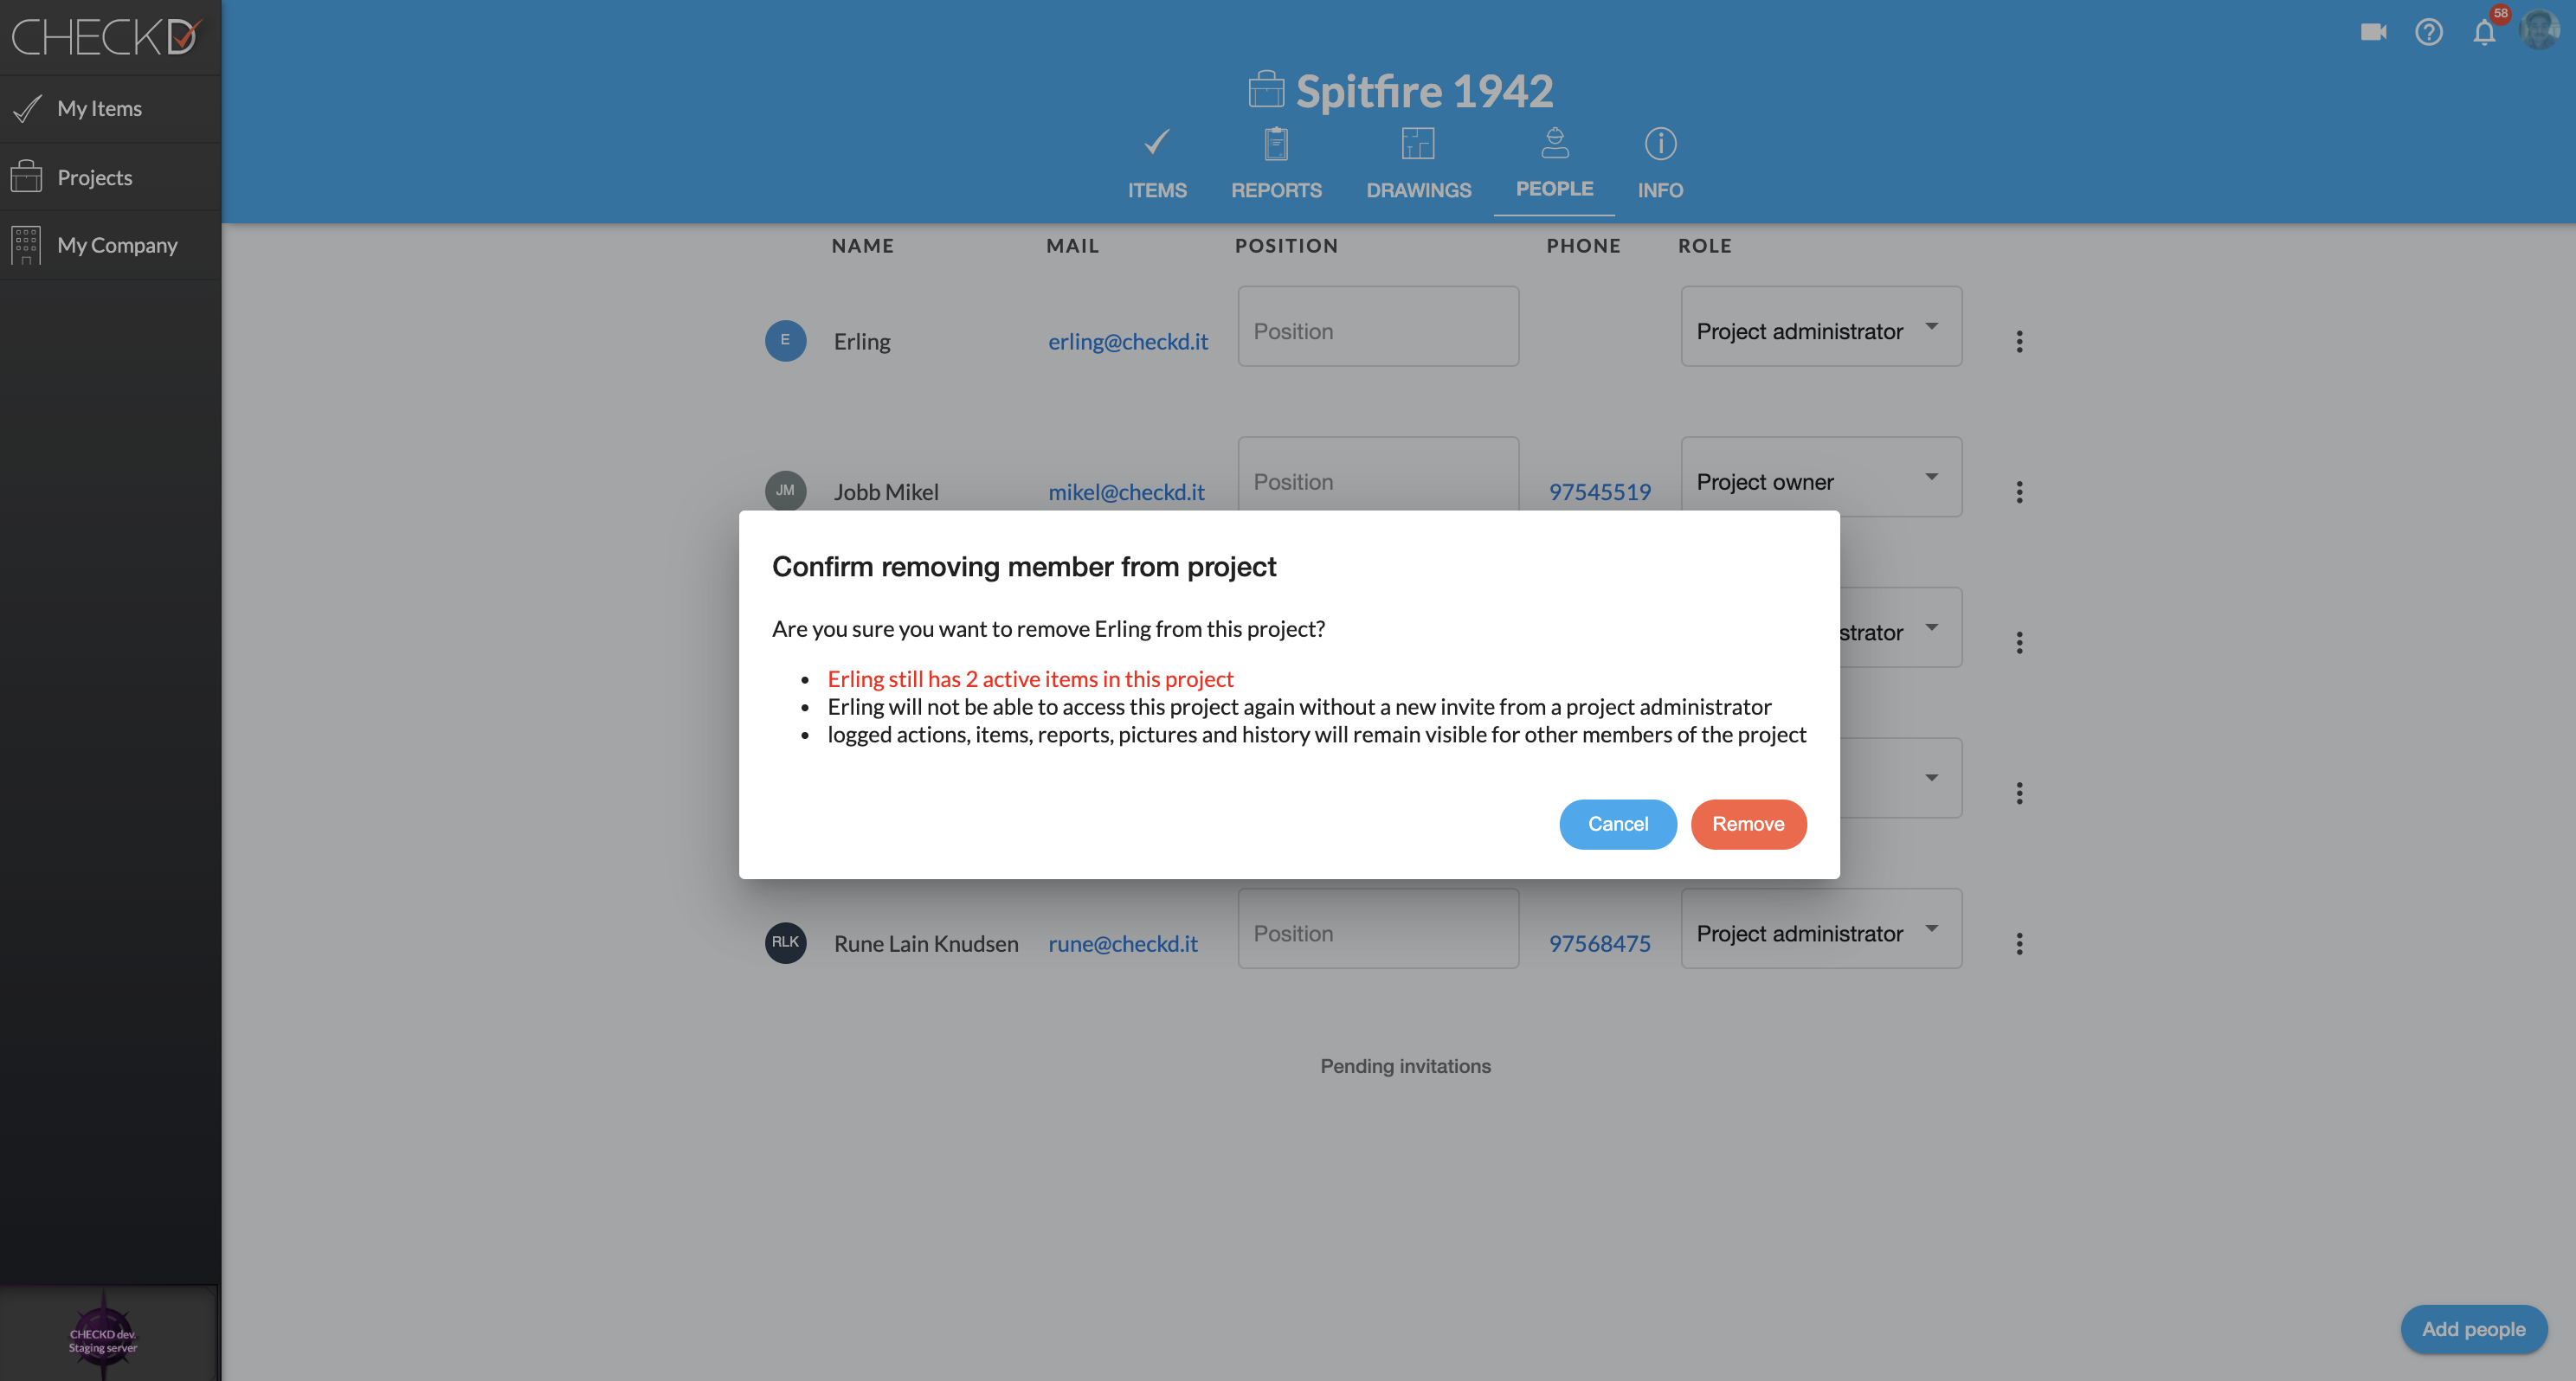Open the three-dot menu for Rune Lain Knudsen
2576x1381 pixels.
pyautogui.click(x=2019, y=944)
